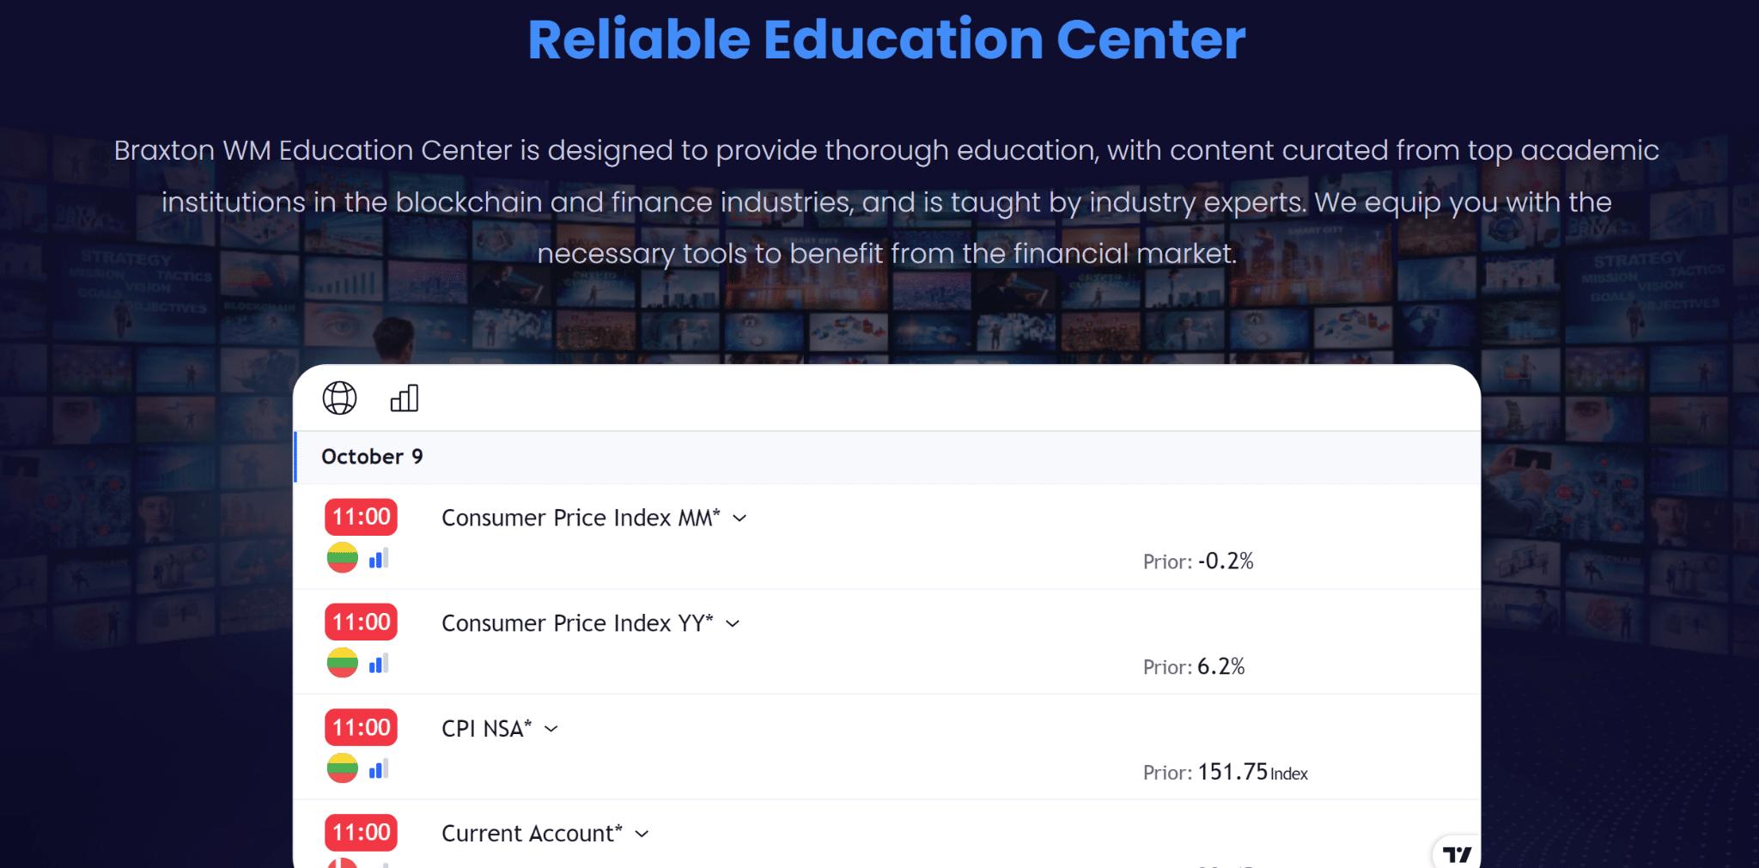Expand Consumer Price Index MM chevron
The image size is (1759, 868).
[x=740, y=519]
